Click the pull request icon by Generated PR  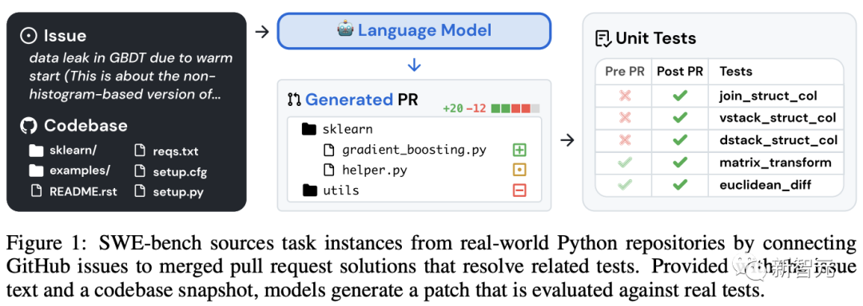tap(294, 100)
